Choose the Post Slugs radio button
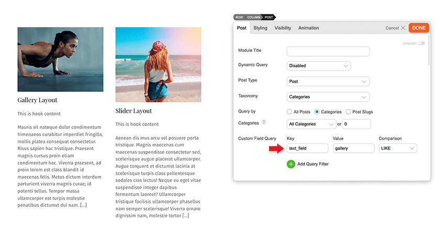 coord(348,112)
